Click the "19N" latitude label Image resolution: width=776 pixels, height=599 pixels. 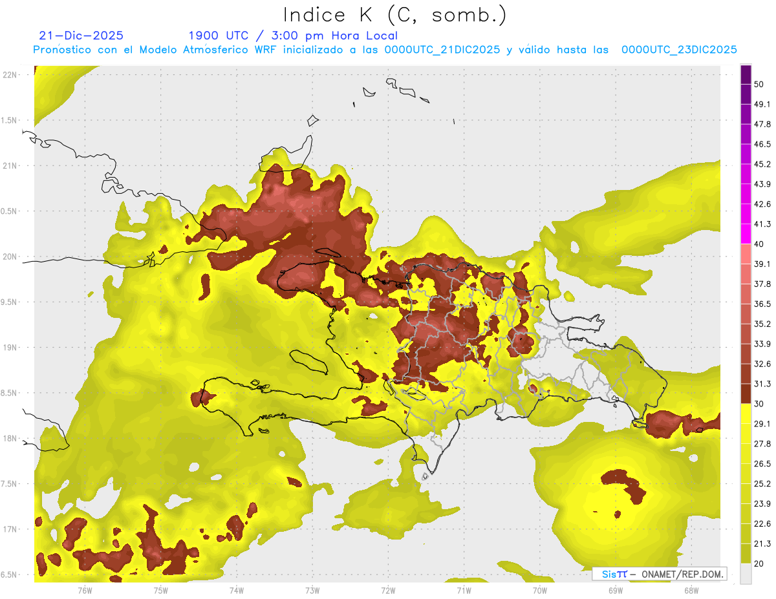pyautogui.click(x=10, y=347)
